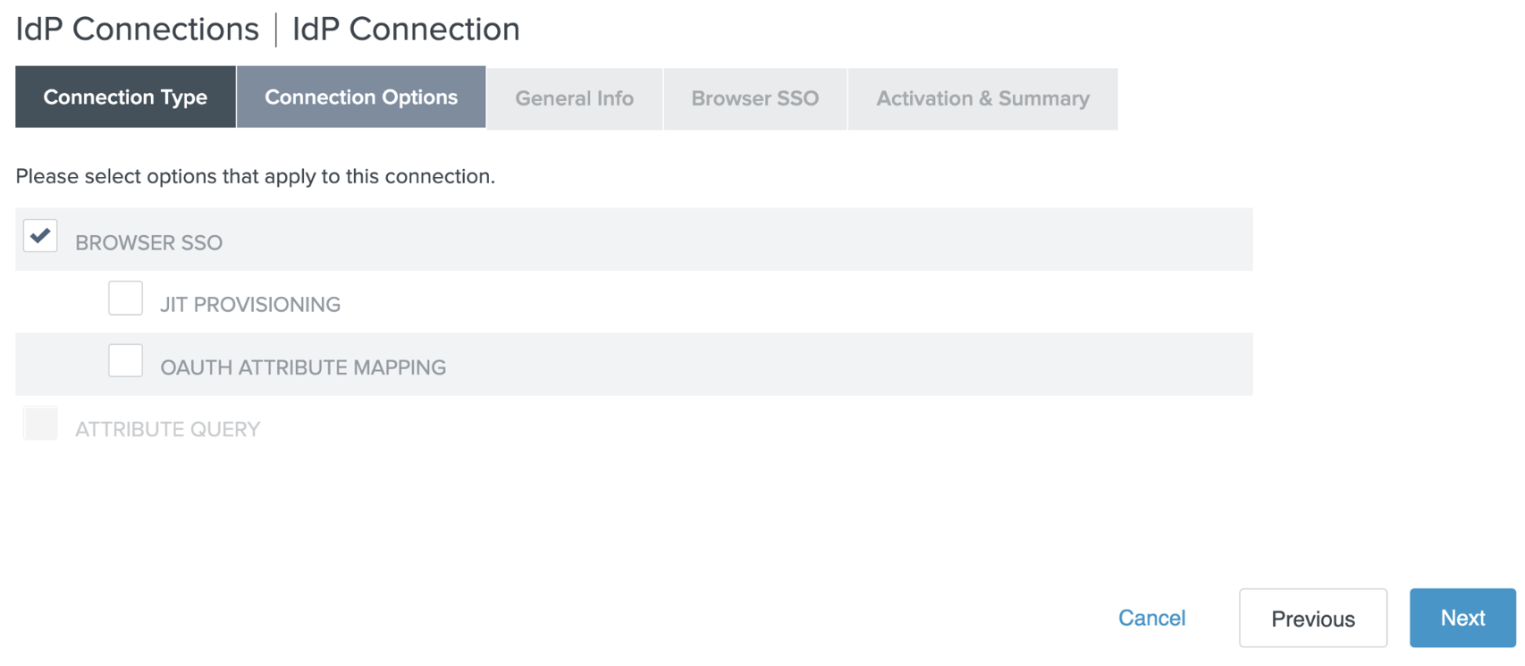Image resolution: width=1525 pixels, height=666 pixels.
Task: Tick the OAuth Attribute Mapping checkbox
Action: pyautogui.click(x=125, y=361)
